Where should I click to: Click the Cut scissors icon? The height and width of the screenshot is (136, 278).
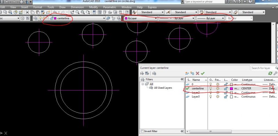27,12
